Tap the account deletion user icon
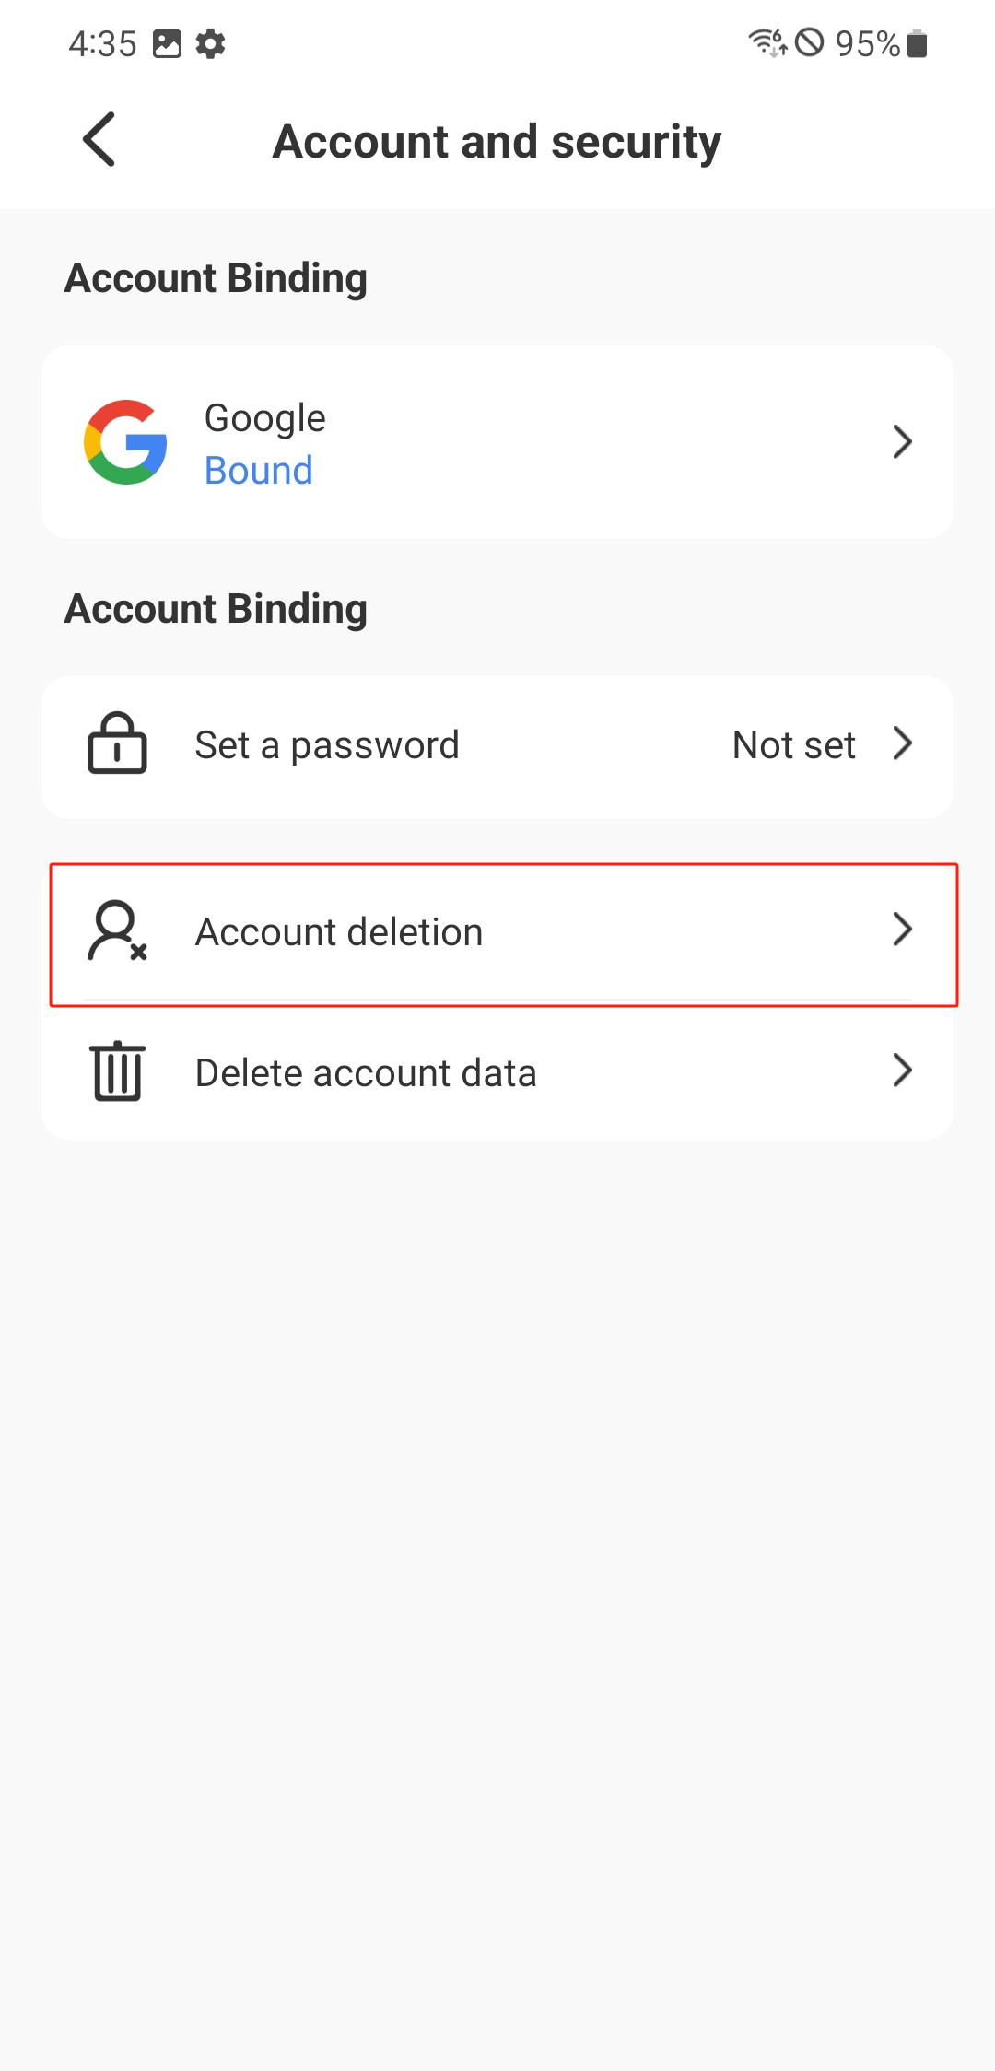This screenshot has height=2071, width=995. [117, 930]
